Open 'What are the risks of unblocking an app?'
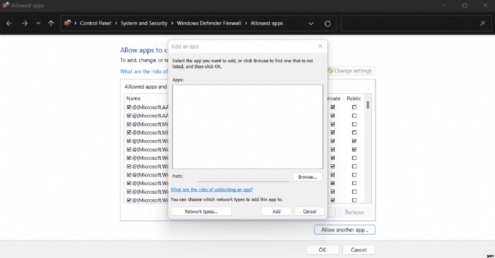 pos(212,189)
